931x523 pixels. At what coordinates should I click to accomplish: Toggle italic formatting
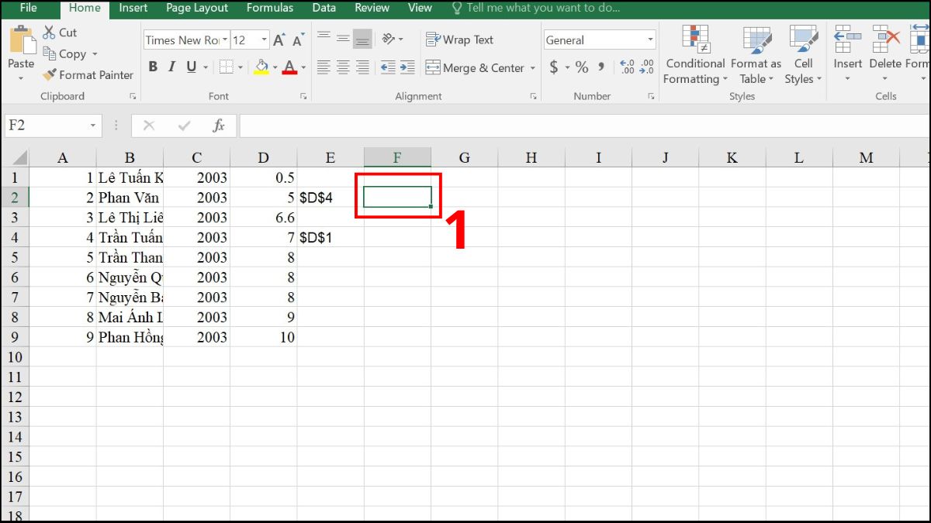click(171, 67)
